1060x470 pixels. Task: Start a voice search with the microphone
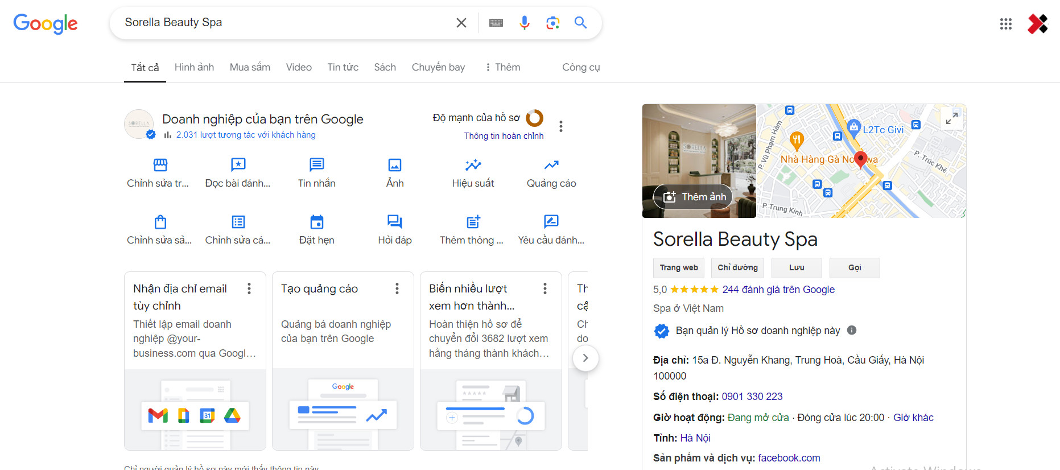point(525,23)
